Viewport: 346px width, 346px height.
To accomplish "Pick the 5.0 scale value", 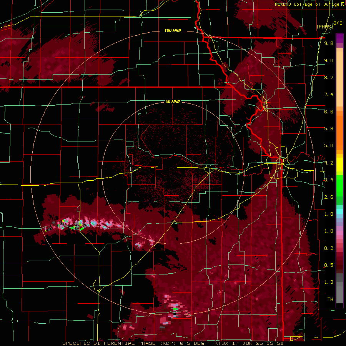I will (x=329, y=146).
